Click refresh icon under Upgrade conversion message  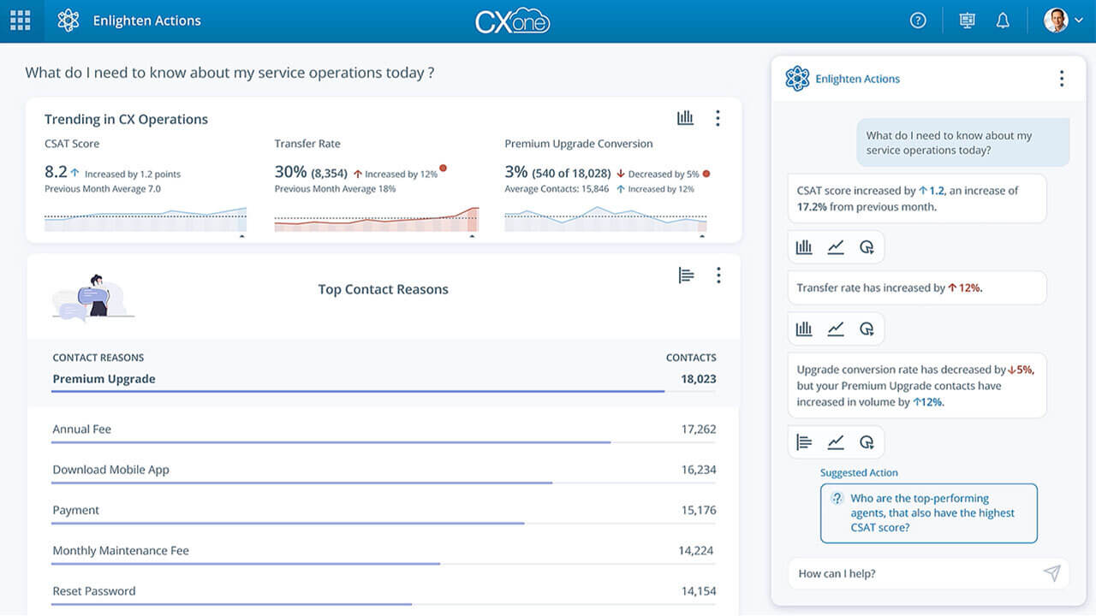pos(867,442)
